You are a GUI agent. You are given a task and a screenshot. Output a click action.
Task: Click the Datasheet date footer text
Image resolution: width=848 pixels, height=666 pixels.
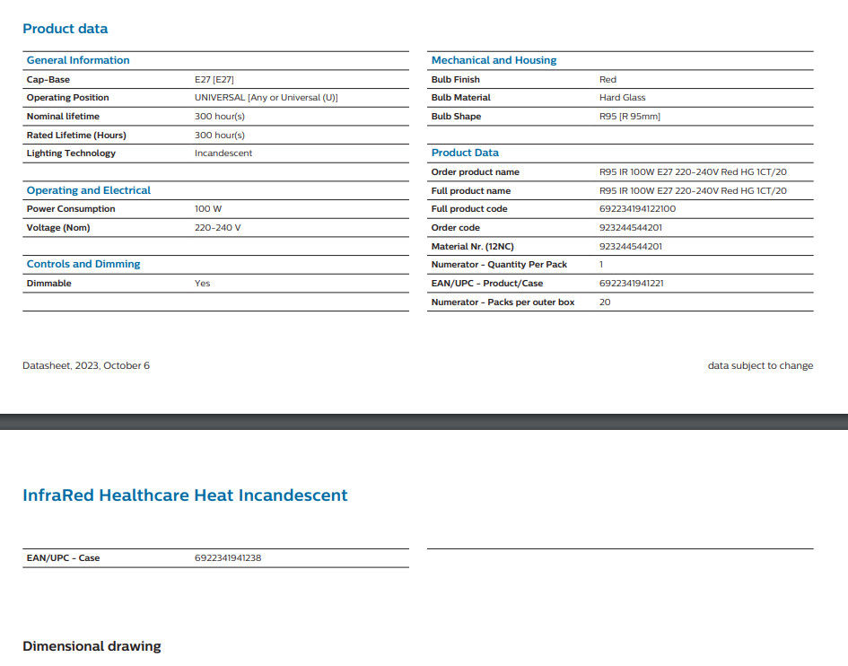click(86, 365)
